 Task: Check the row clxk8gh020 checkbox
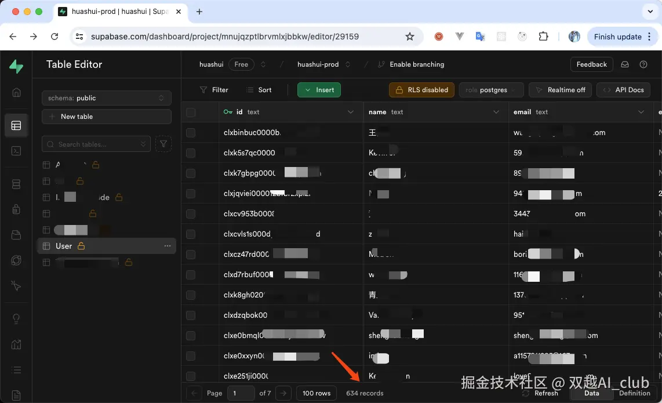pos(191,295)
